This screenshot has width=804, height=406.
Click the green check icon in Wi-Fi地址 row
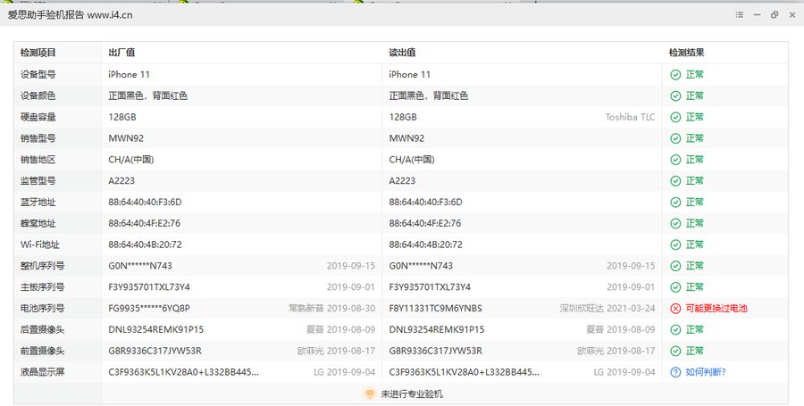click(x=675, y=244)
